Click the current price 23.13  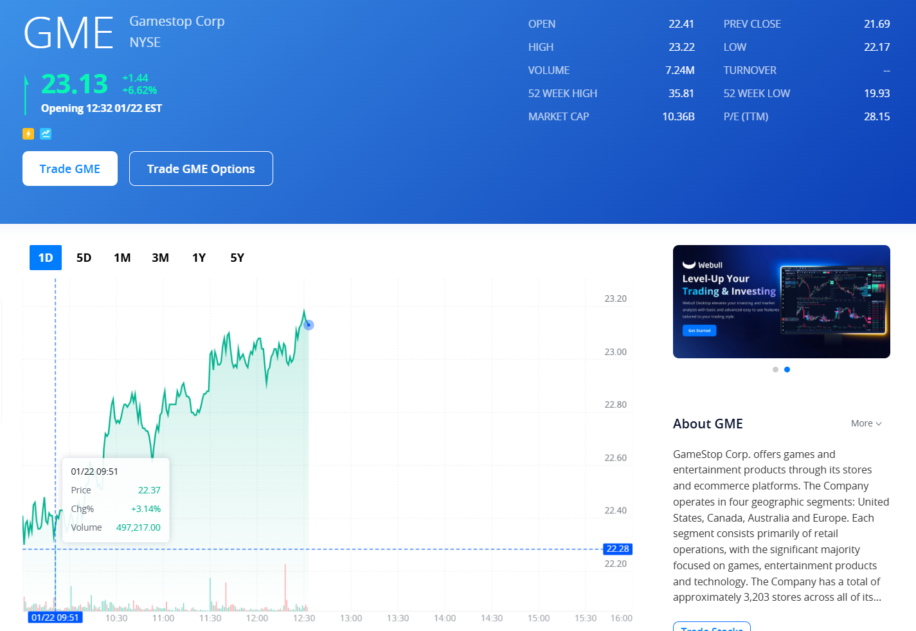pos(75,84)
